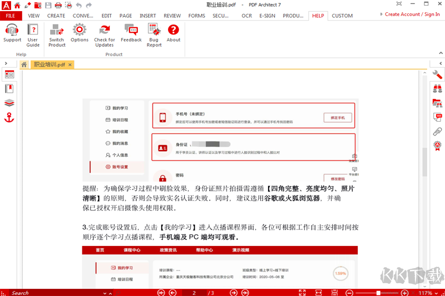Click the Redo arrow
The image size is (445, 296).
[x=89, y=5]
